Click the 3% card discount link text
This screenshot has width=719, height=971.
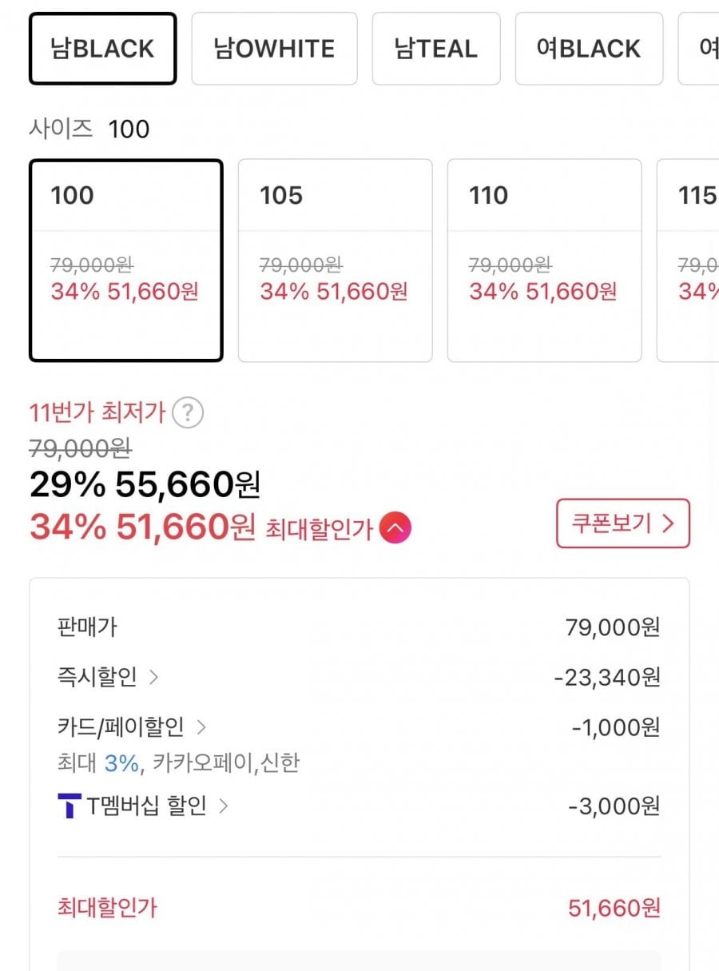(x=121, y=763)
